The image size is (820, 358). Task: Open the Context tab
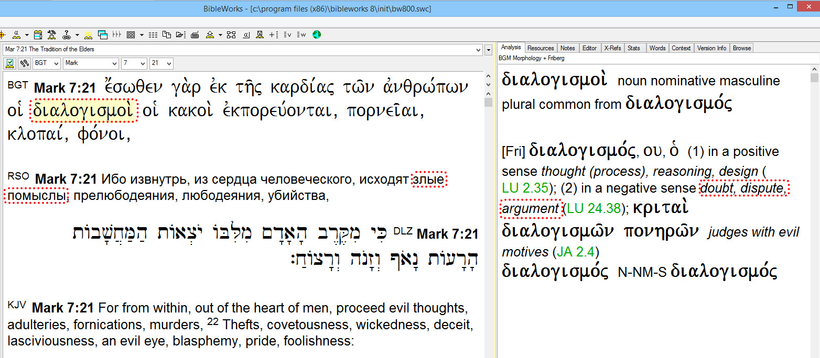coord(681,48)
